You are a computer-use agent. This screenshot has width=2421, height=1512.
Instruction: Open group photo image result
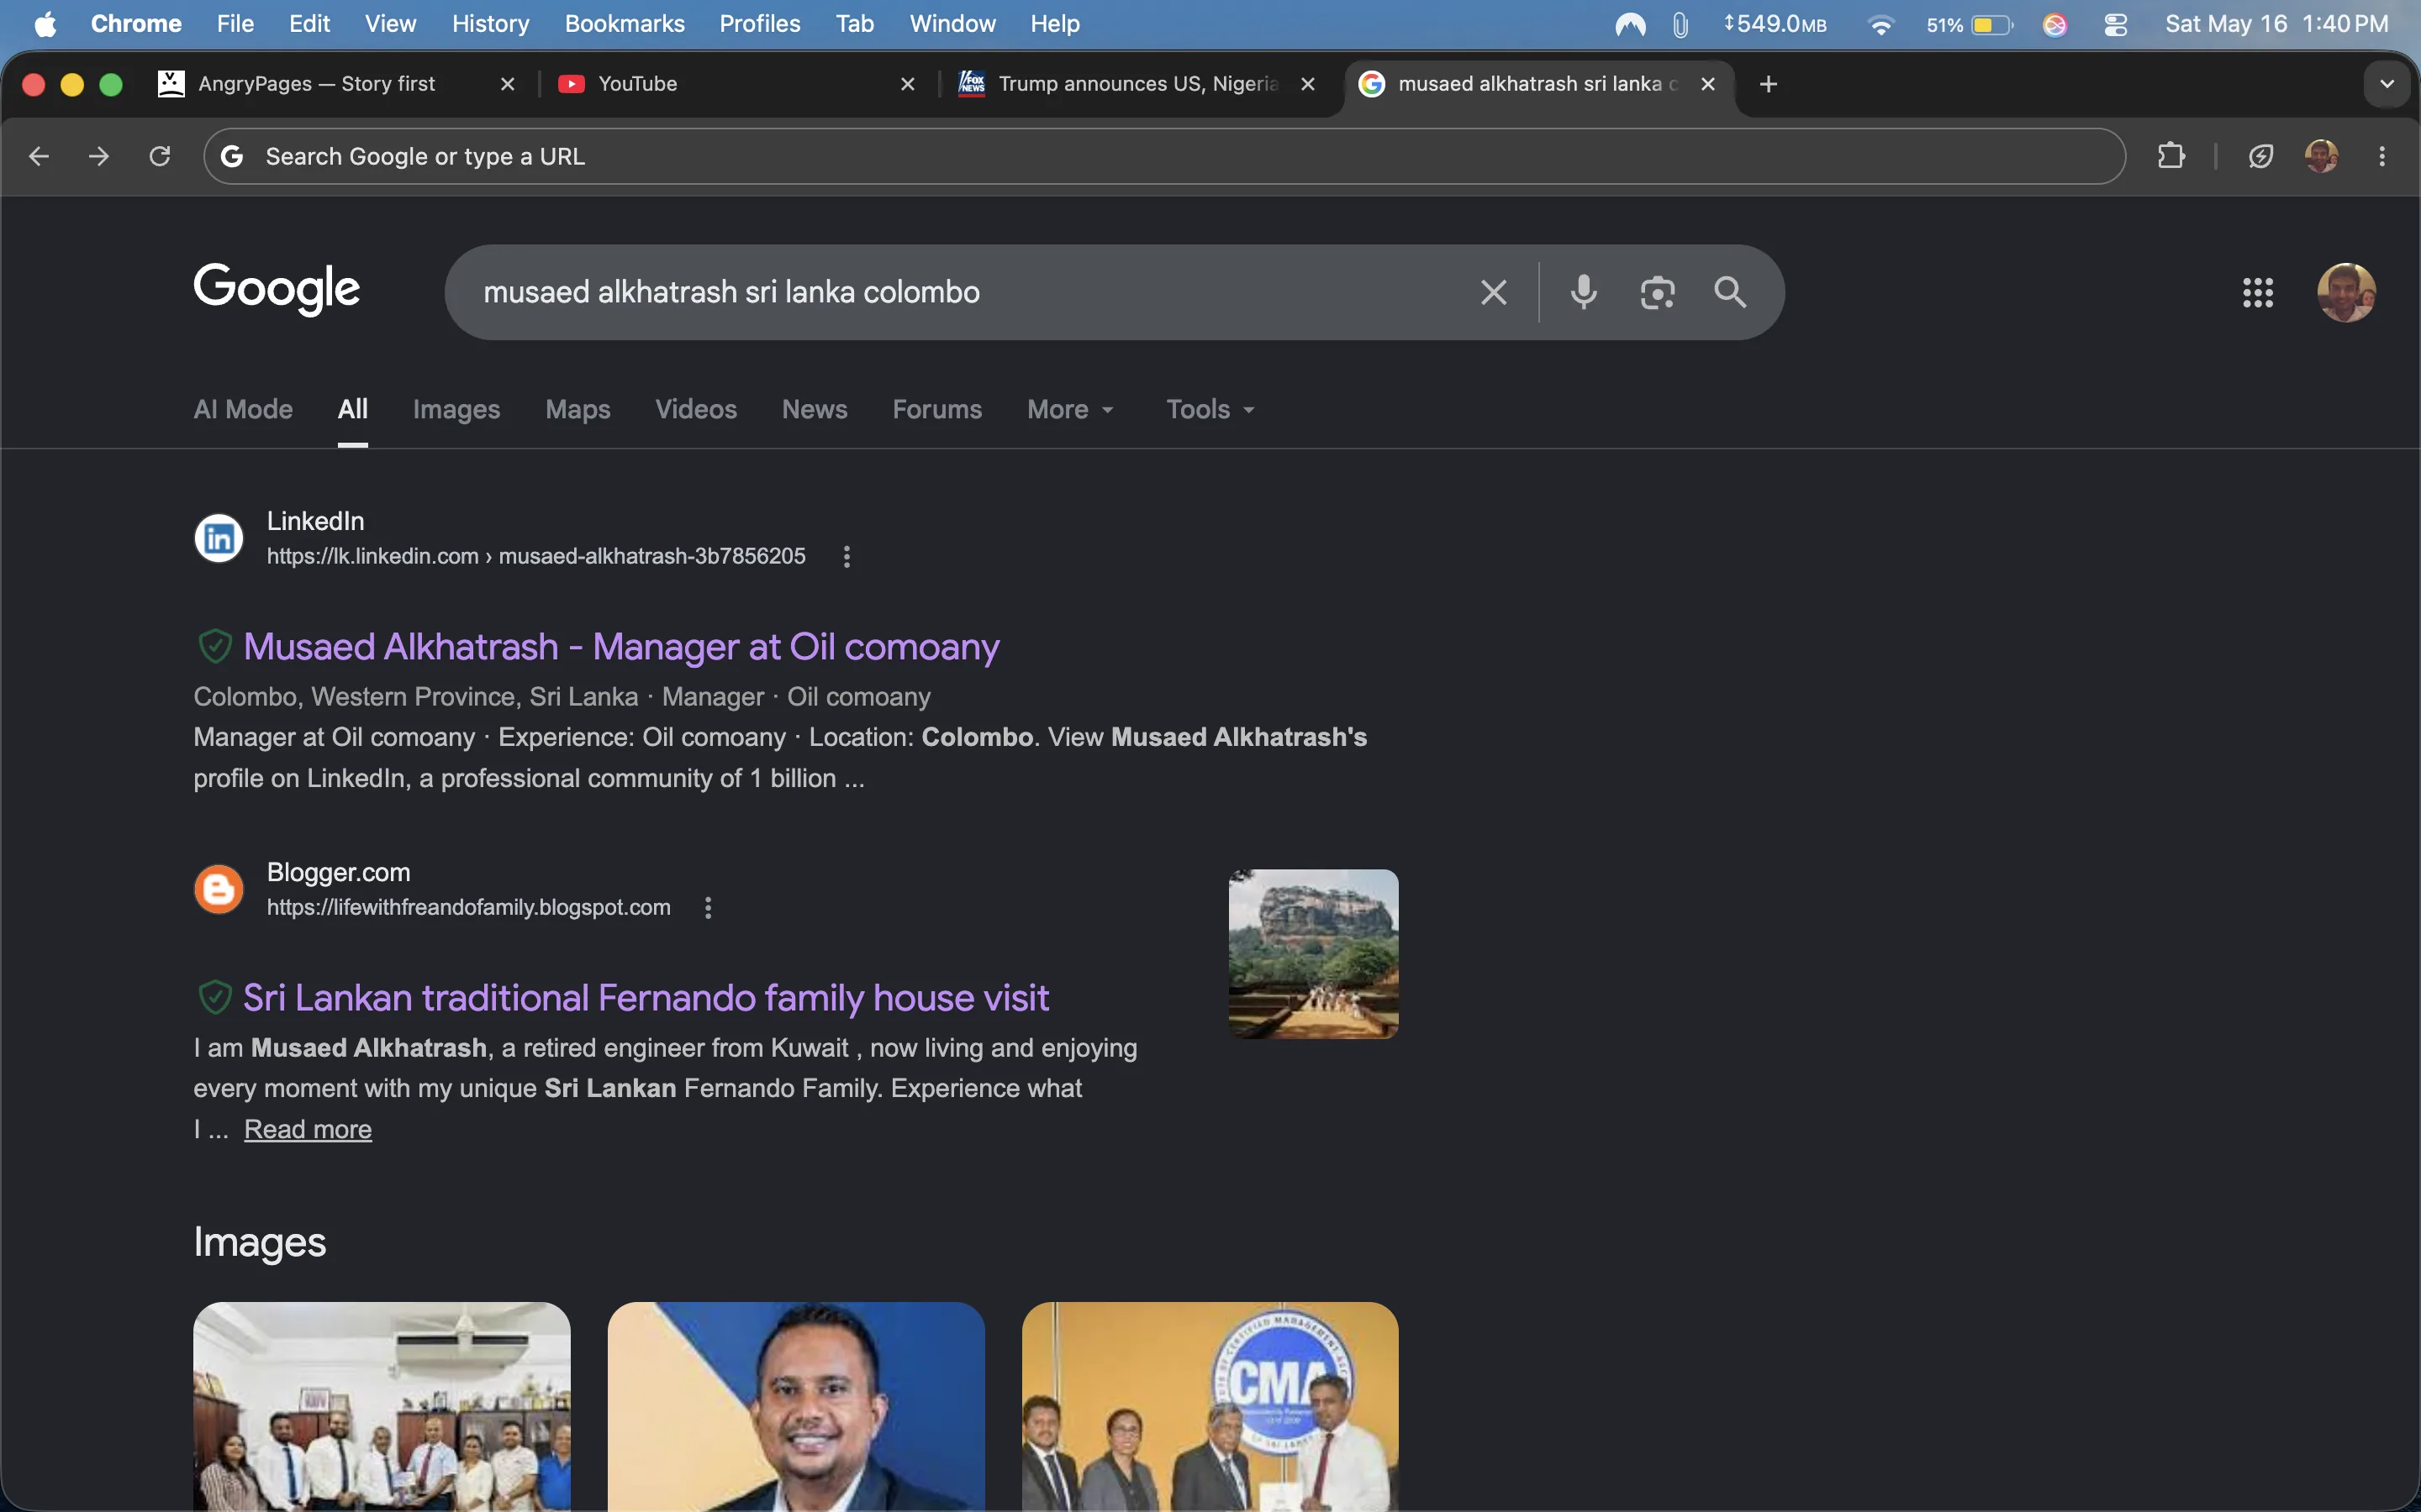pos(382,1406)
